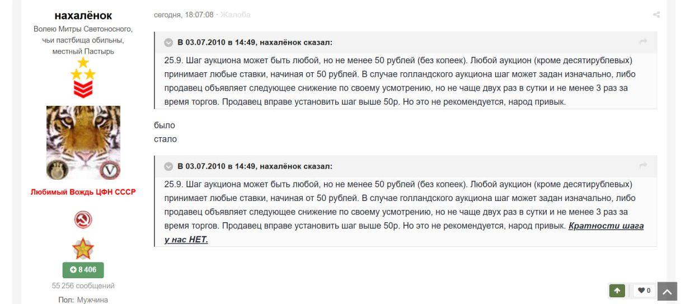Screen dimensions: 681x304
Task: Open the 8 406 reputation badge
Action: point(83,270)
